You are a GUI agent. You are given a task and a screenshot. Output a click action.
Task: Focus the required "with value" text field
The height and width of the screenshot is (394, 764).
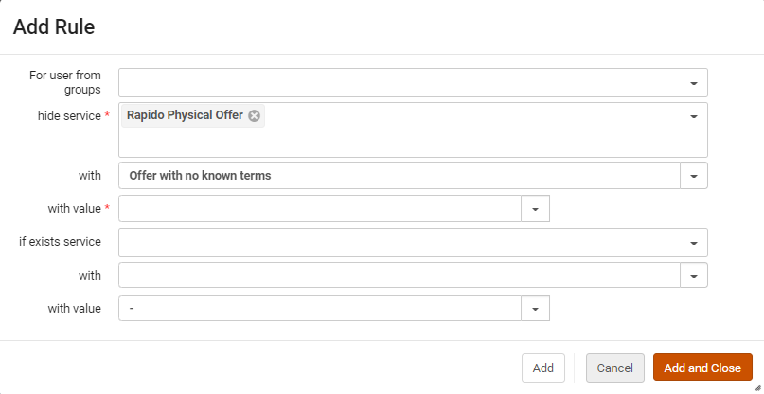pos(320,209)
